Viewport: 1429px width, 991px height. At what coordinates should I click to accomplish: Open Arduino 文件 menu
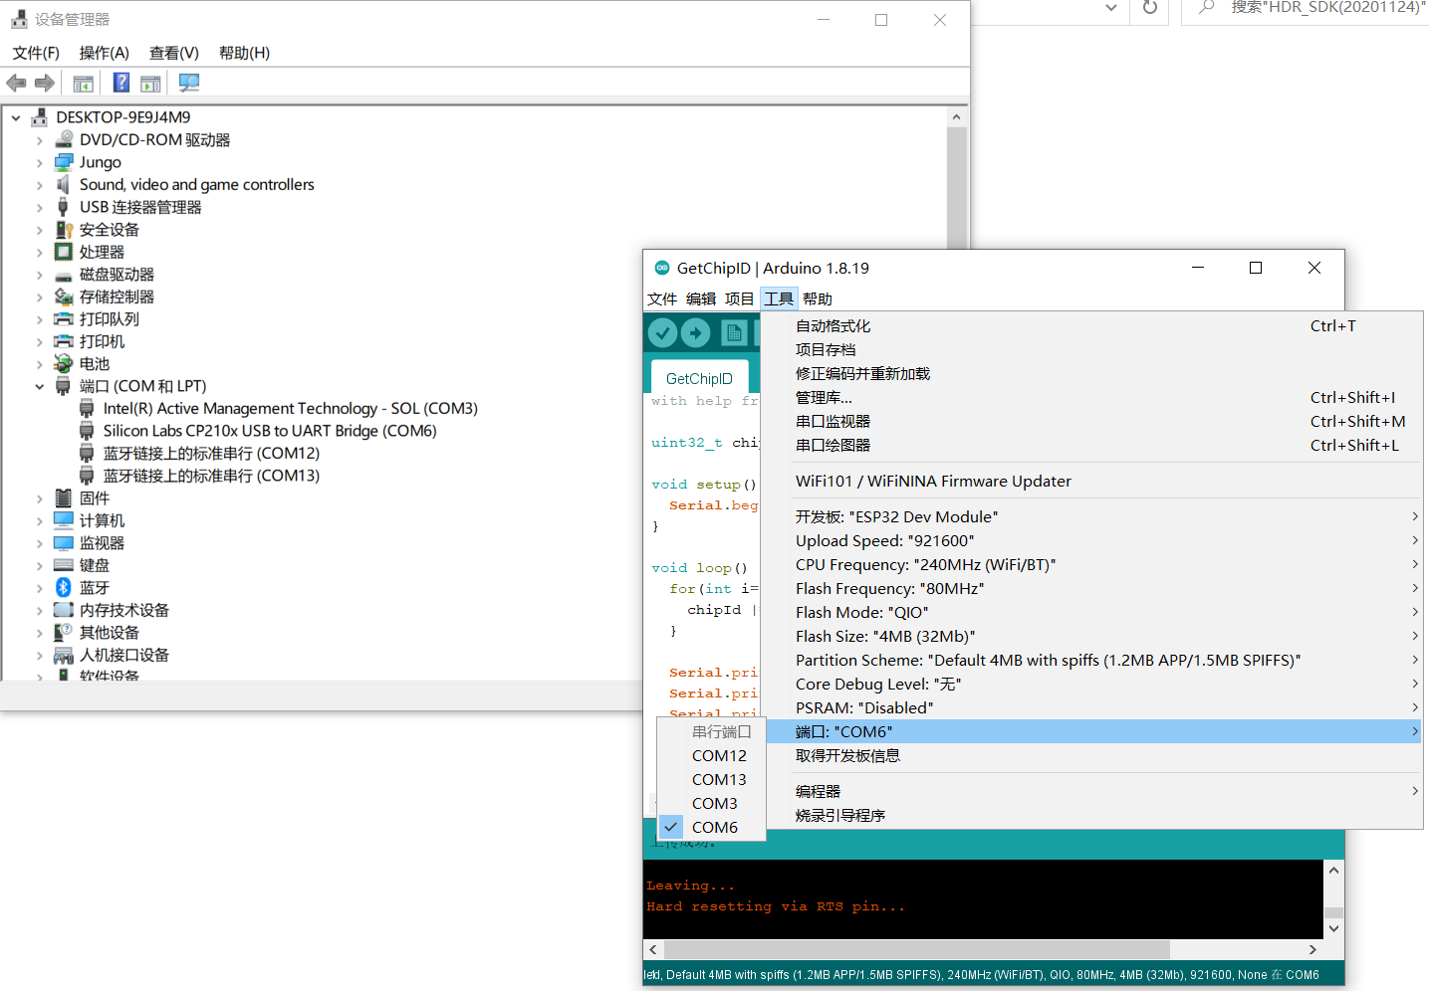point(662,298)
